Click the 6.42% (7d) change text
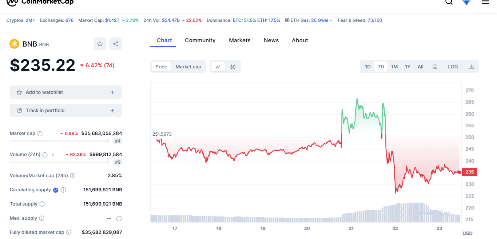Viewport: 497px width, 239px height. point(97,65)
